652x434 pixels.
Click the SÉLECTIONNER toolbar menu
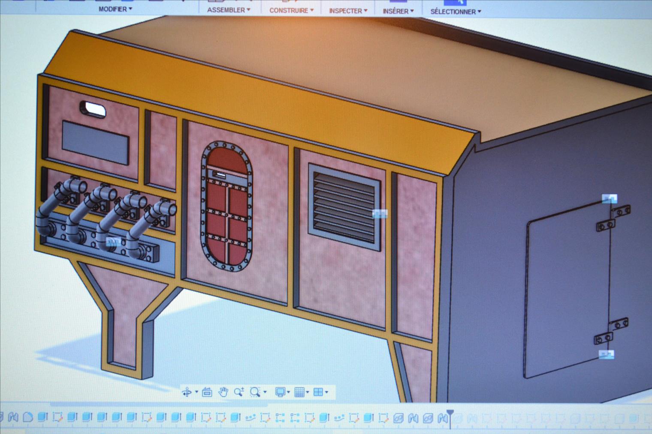(456, 12)
